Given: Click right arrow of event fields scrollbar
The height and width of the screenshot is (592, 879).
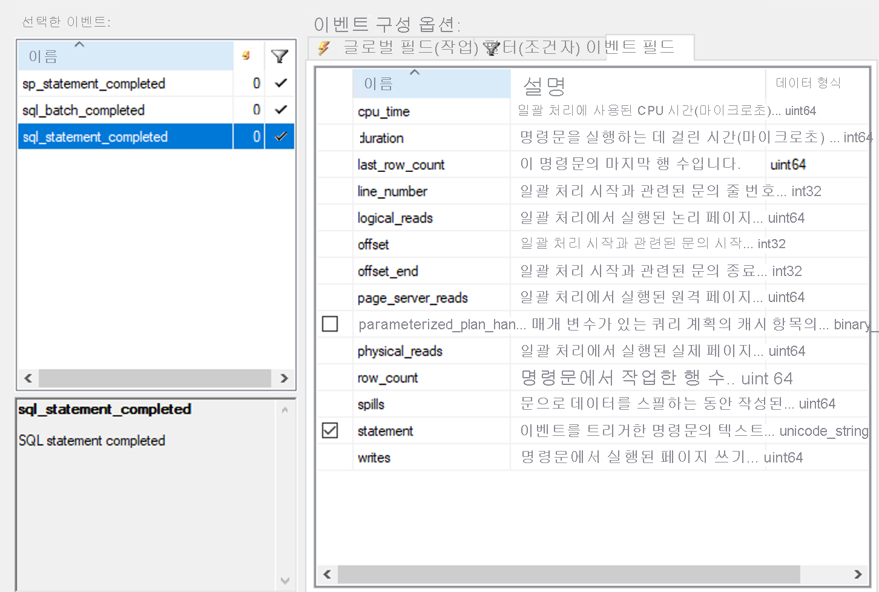Looking at the screenshot, I should coord(858,574).
